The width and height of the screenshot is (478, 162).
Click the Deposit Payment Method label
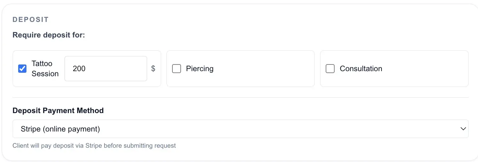tap(58, 111)
